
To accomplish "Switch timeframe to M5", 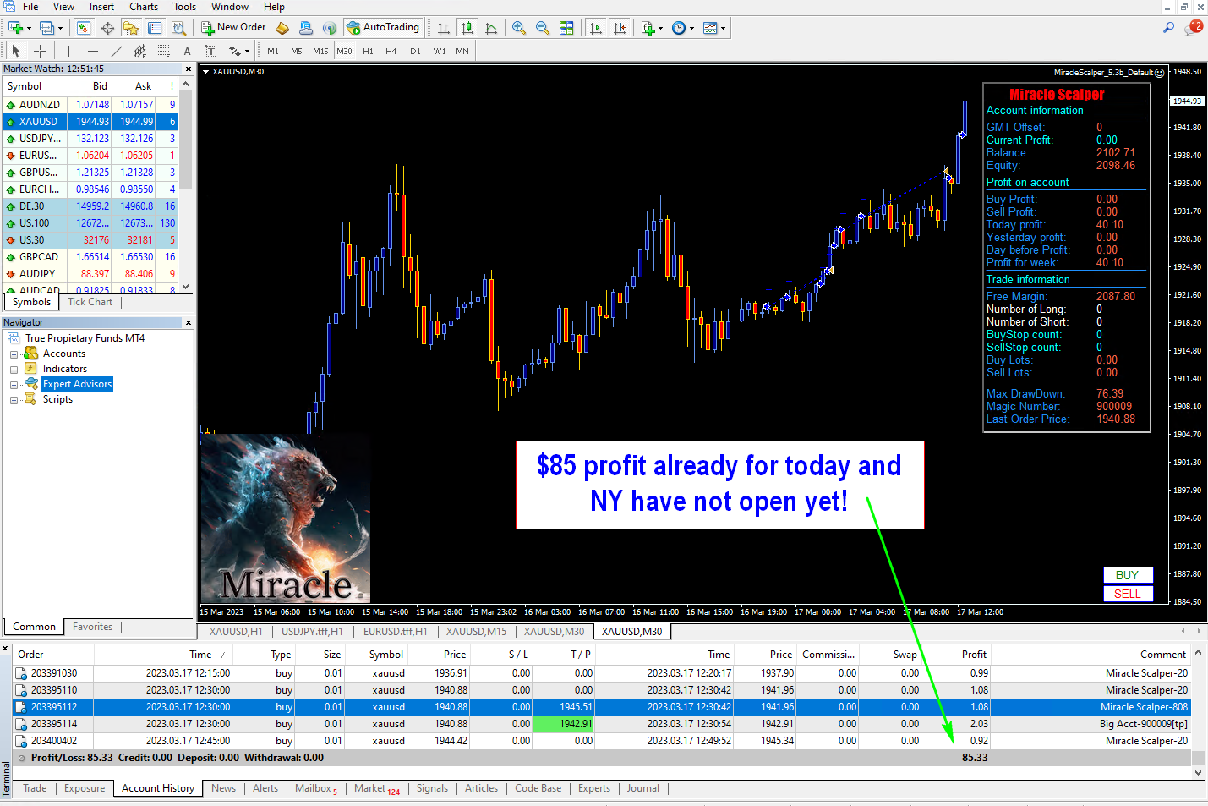I will (297, 51).
